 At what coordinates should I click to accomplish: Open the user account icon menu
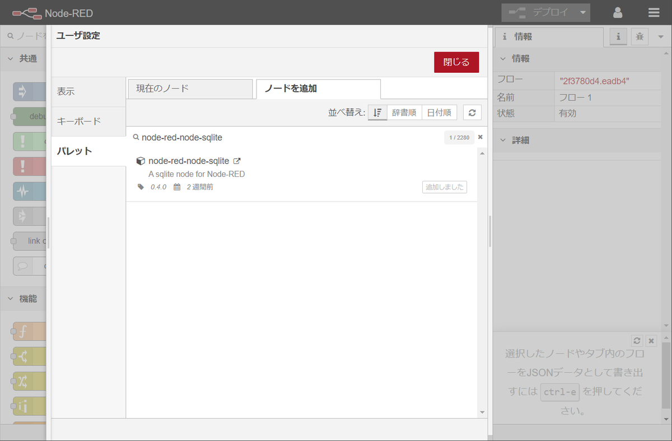tap(618, 12)
